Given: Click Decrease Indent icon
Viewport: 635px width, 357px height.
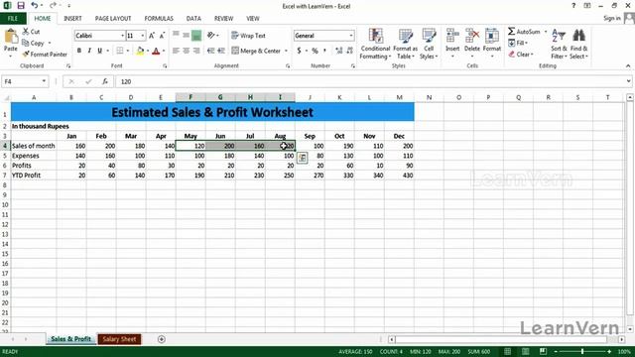Looking at the screenshot, I should click(210, 51).
